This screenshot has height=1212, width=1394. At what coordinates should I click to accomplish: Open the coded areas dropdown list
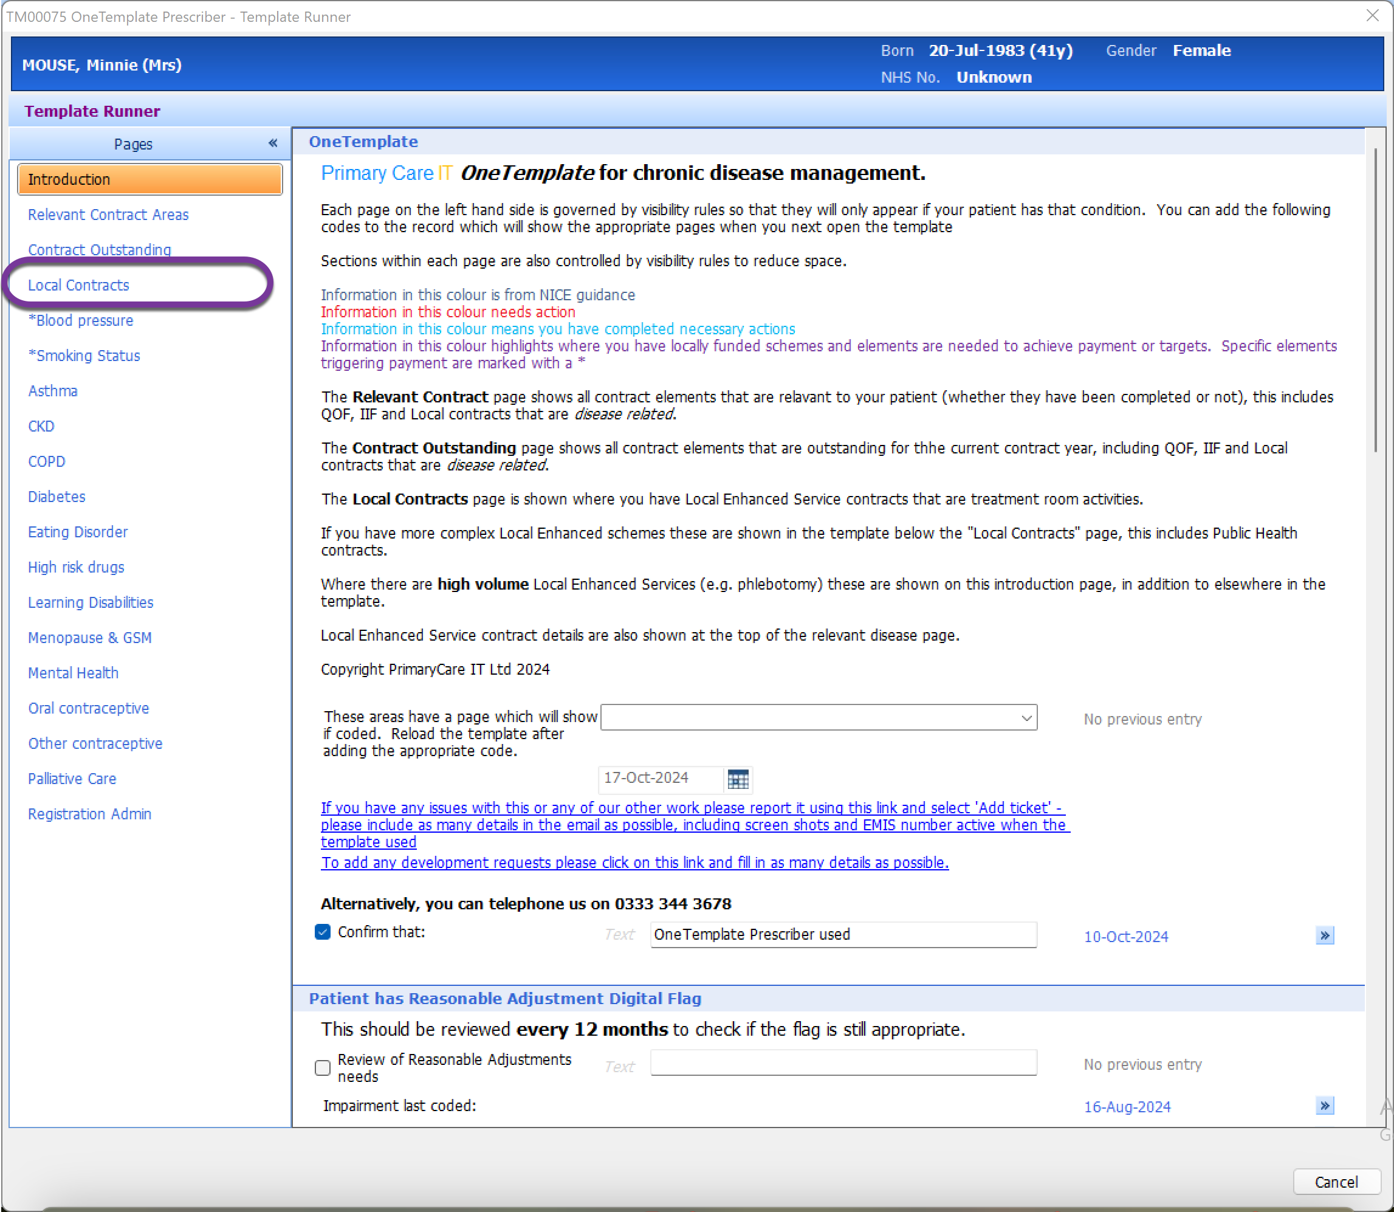point(819,718)
